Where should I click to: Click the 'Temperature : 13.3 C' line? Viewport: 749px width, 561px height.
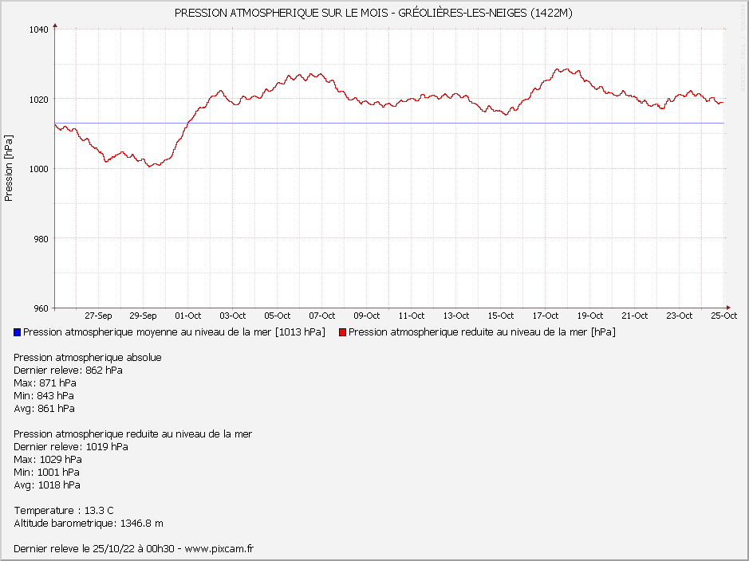tap(64, 510)
